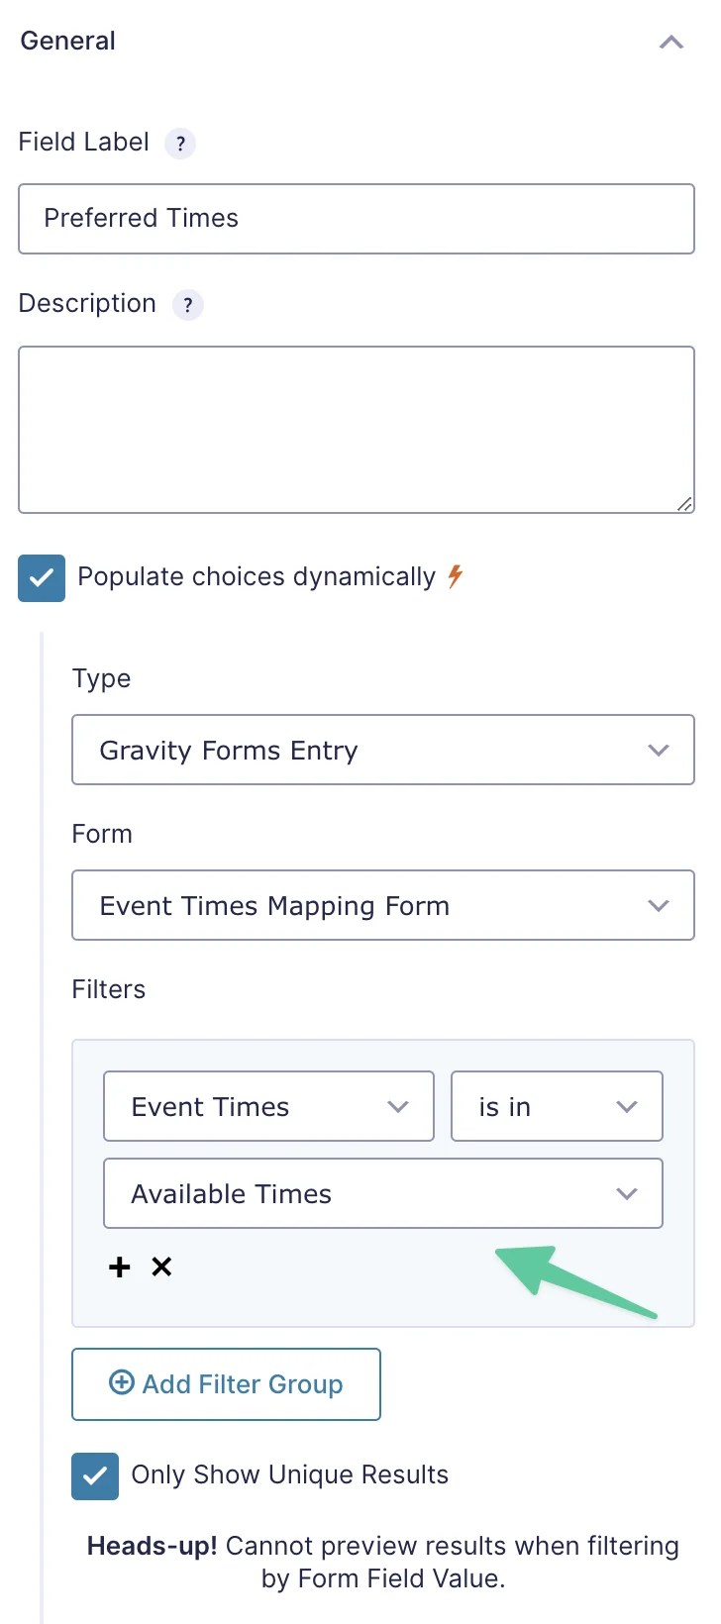This screenshot has height=1624, width=721.
Task: Remove the filter row using the X icon
Action: coord(161,1267)
